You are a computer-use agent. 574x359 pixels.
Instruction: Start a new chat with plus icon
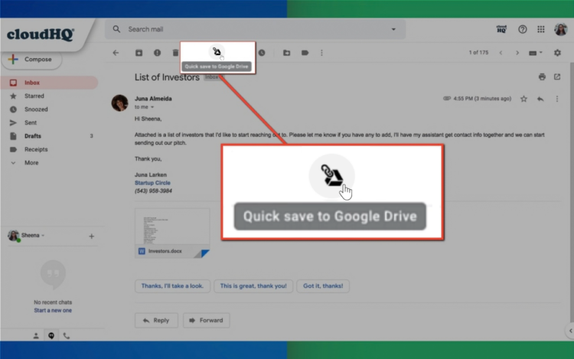click(92, 236)
